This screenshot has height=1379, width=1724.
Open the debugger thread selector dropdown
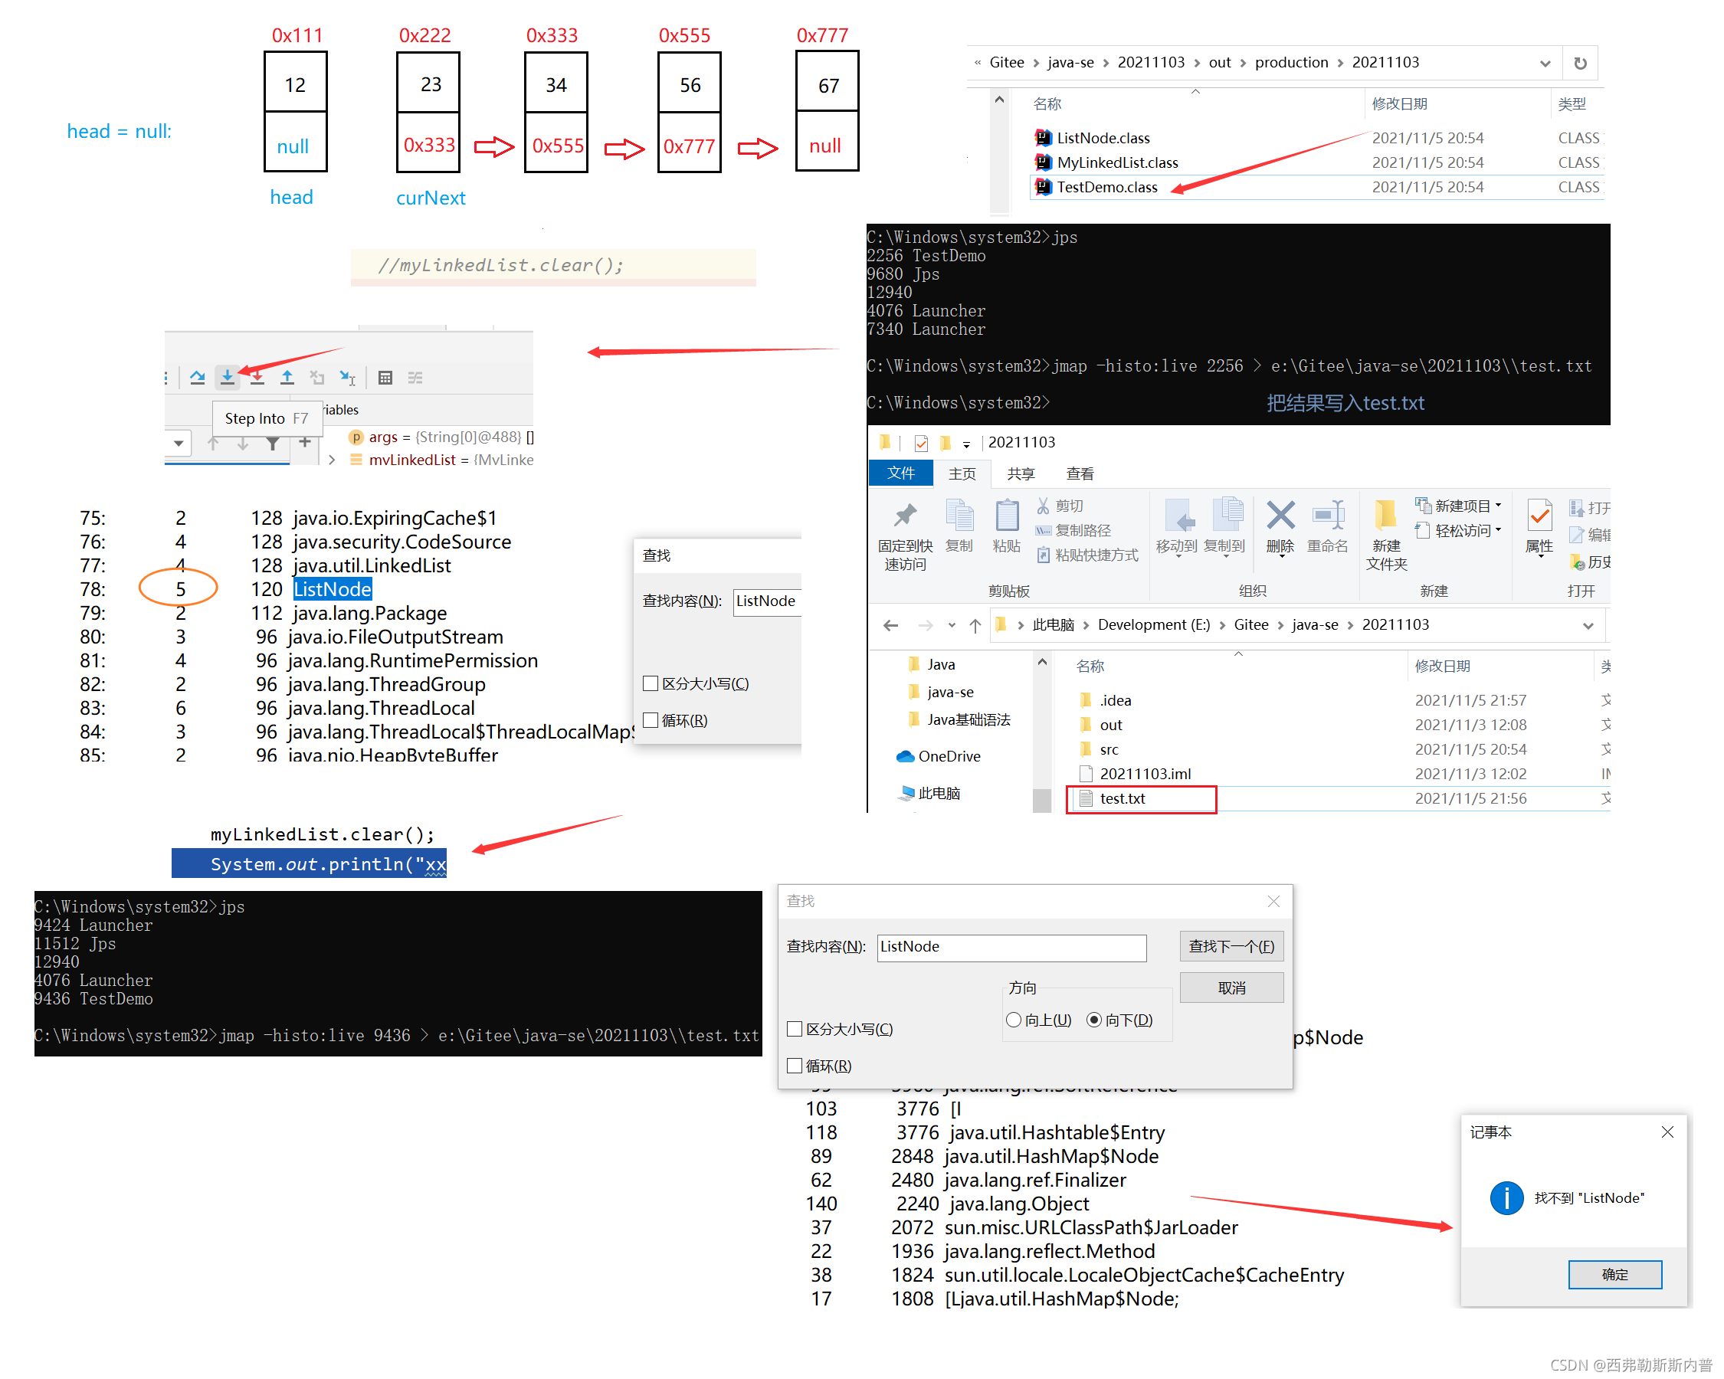pos(178,443)
